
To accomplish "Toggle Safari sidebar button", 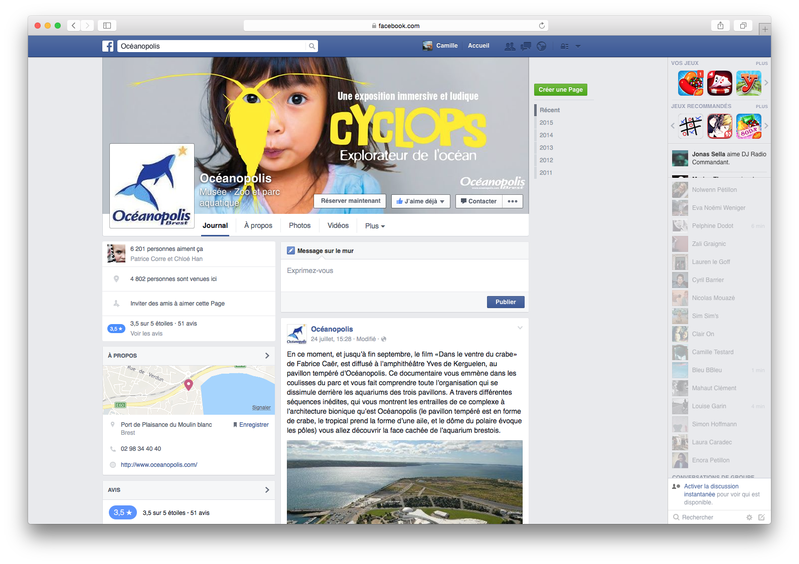I will click(107, 26).
